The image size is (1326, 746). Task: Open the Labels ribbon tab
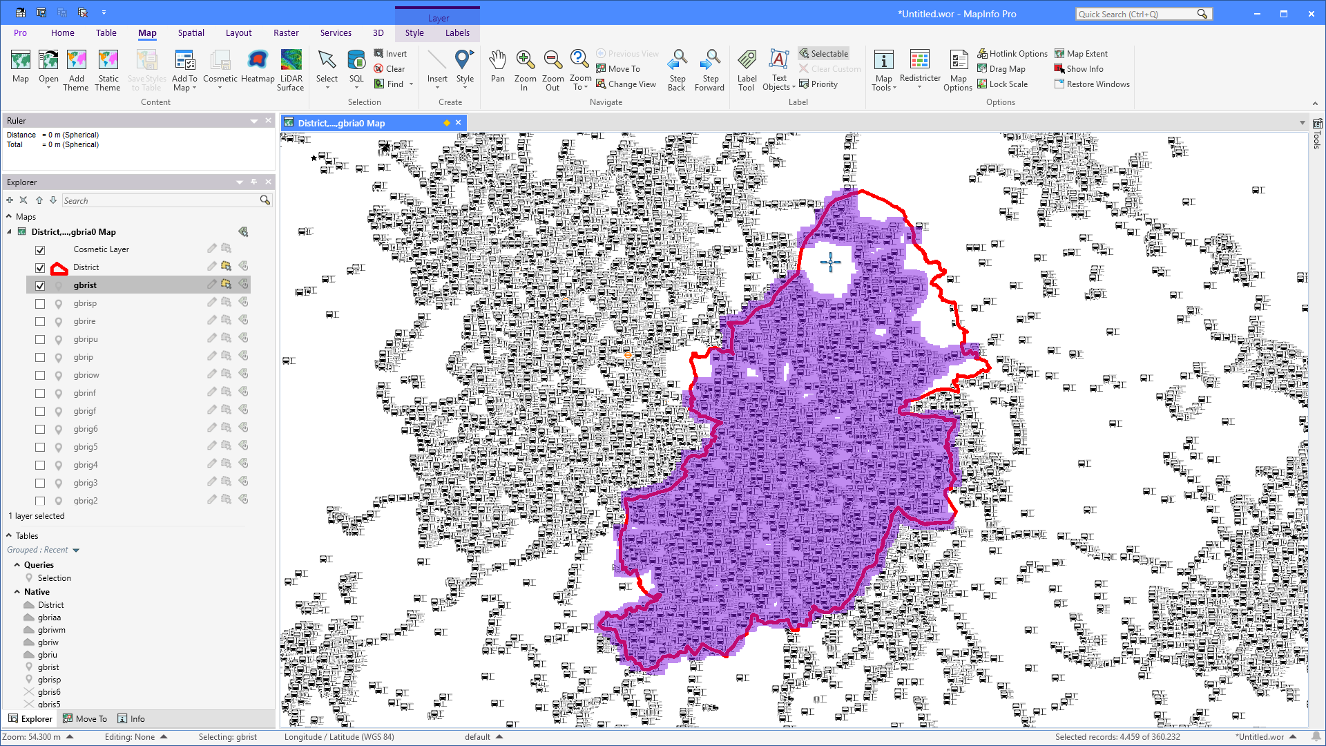pos(457,32)
